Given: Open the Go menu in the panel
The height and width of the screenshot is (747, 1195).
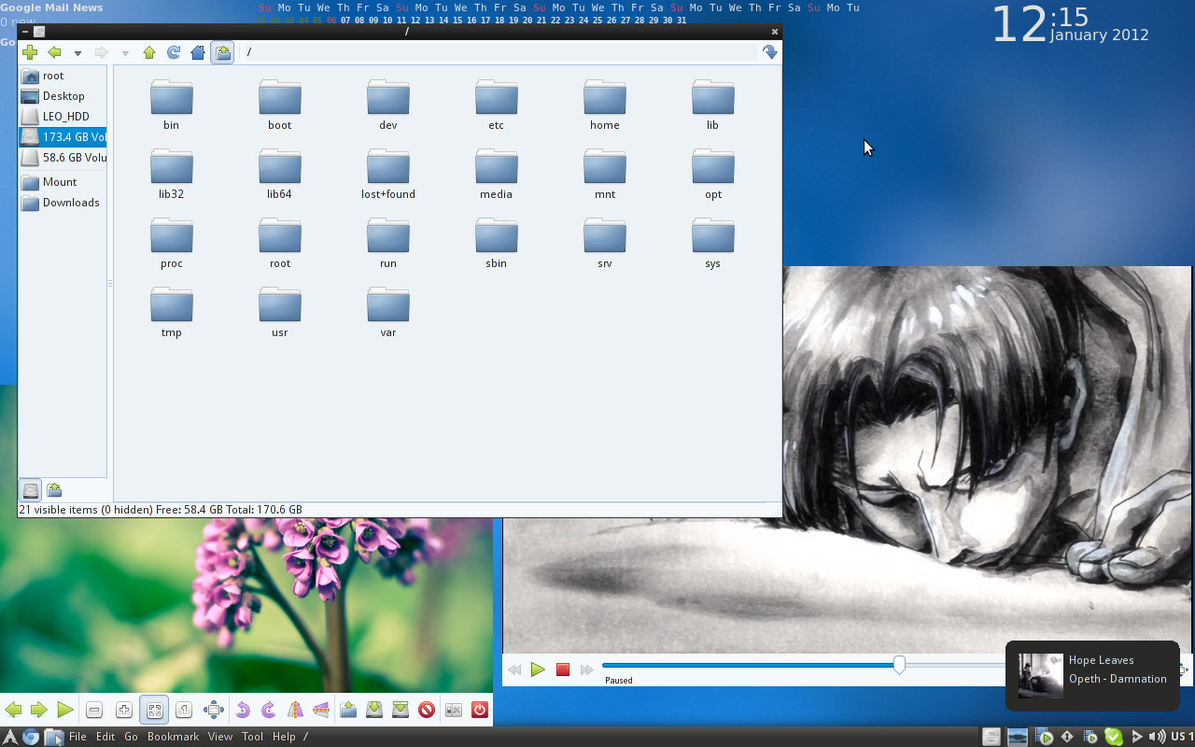Looking at the screenshot, I should click(132, 737).
